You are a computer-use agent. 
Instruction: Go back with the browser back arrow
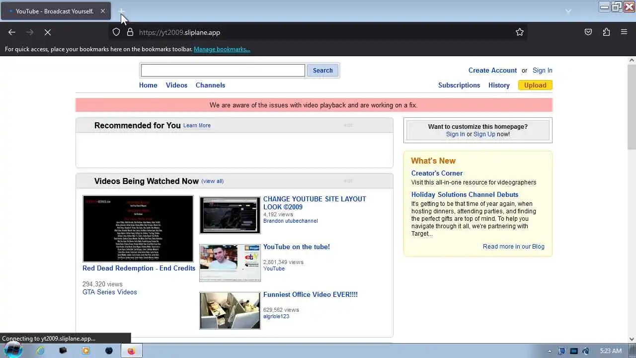coord(12,32)
